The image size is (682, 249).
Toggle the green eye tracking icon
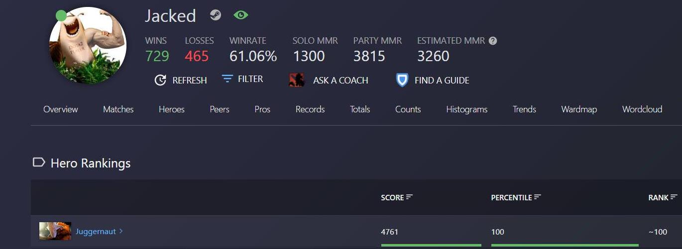click(x=241, y=15)
